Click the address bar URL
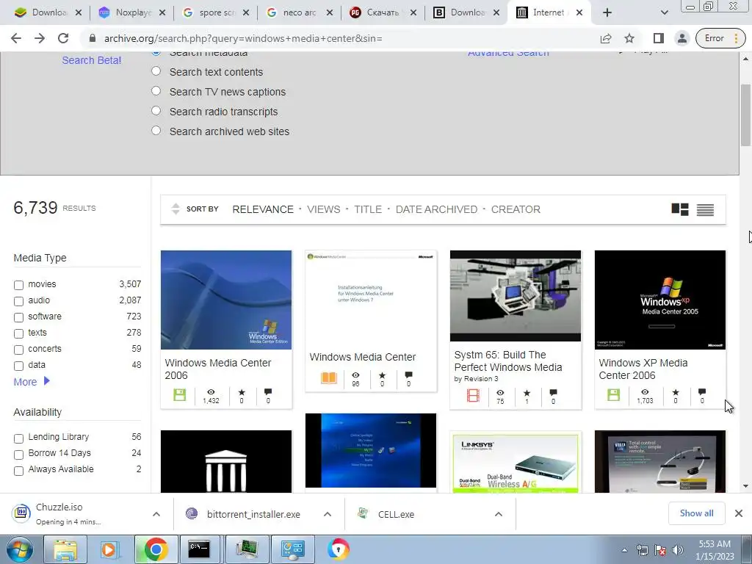 click(243, 38)
